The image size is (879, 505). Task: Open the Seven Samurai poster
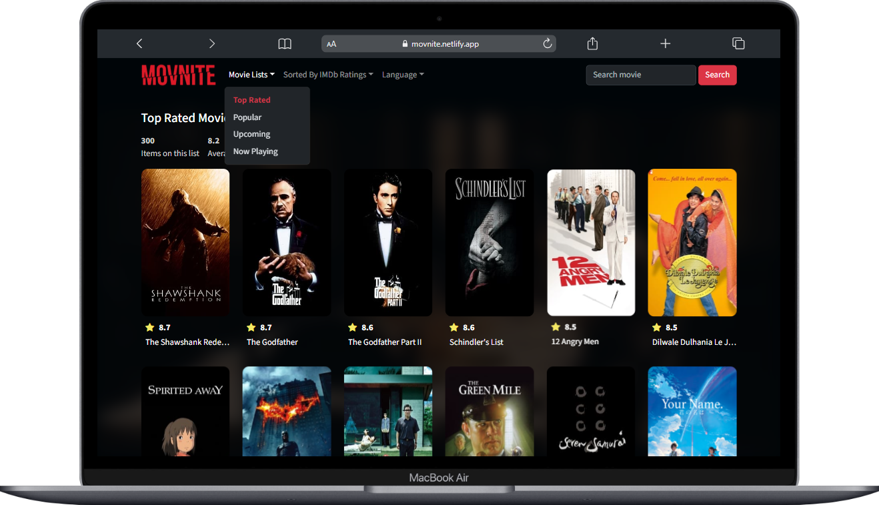click(x=591, y=411)
